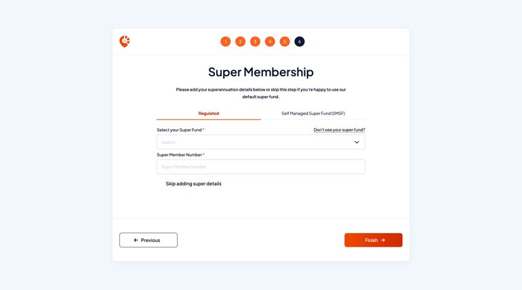Expand the super fund list chevron
The width and height of the screenshot is (522, 290).
357,142
